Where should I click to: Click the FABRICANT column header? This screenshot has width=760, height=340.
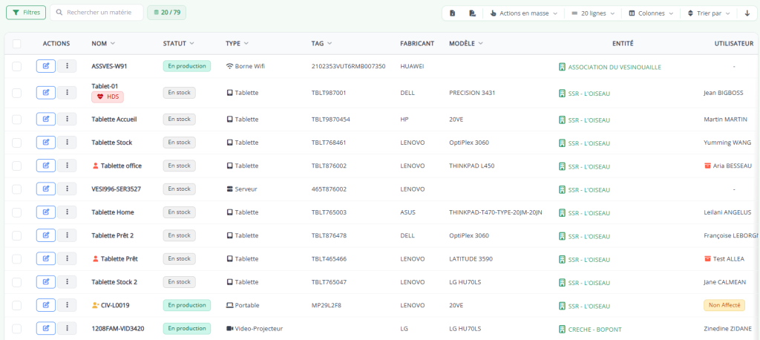(x=417, y=44)
